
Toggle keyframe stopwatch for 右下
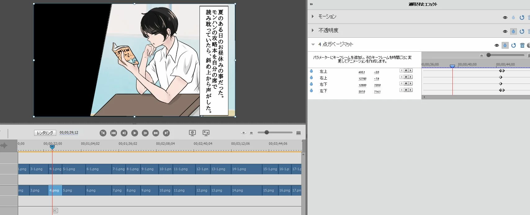(312, 84)
